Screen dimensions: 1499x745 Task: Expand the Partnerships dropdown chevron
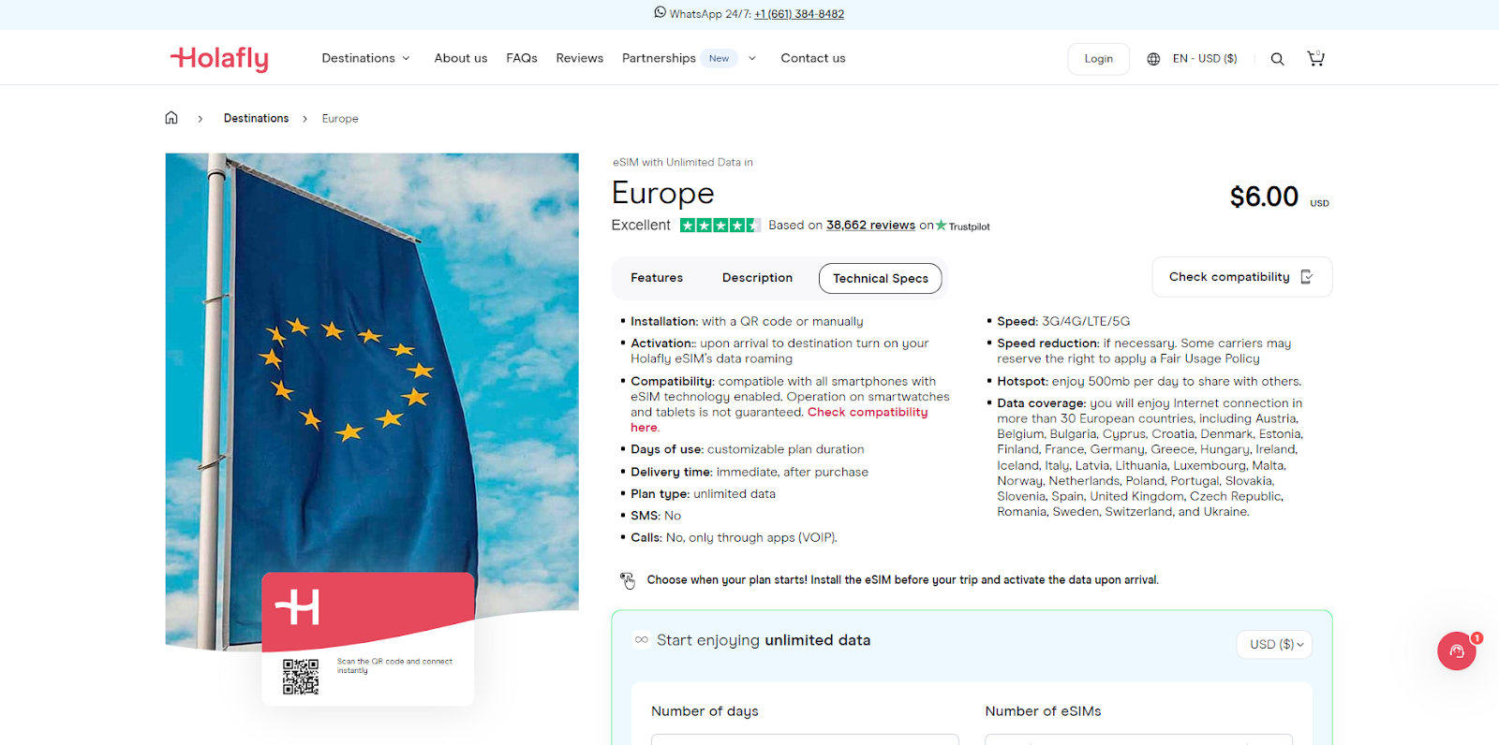(752, 58)
